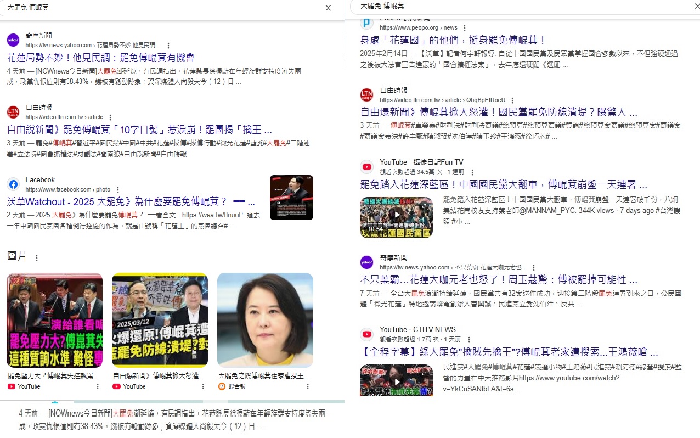Click image caption 罷免壓力大？傅崐萁失控飆罵
Viewport: 700px width, 438px height.
54,376
